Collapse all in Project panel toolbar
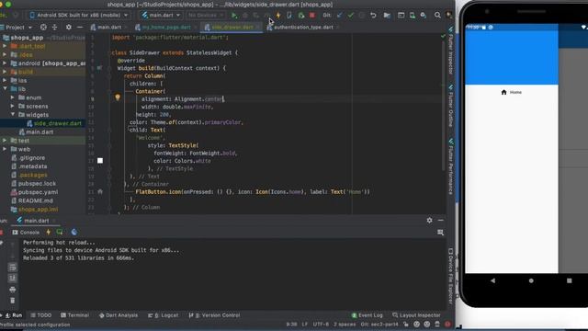 55,27
